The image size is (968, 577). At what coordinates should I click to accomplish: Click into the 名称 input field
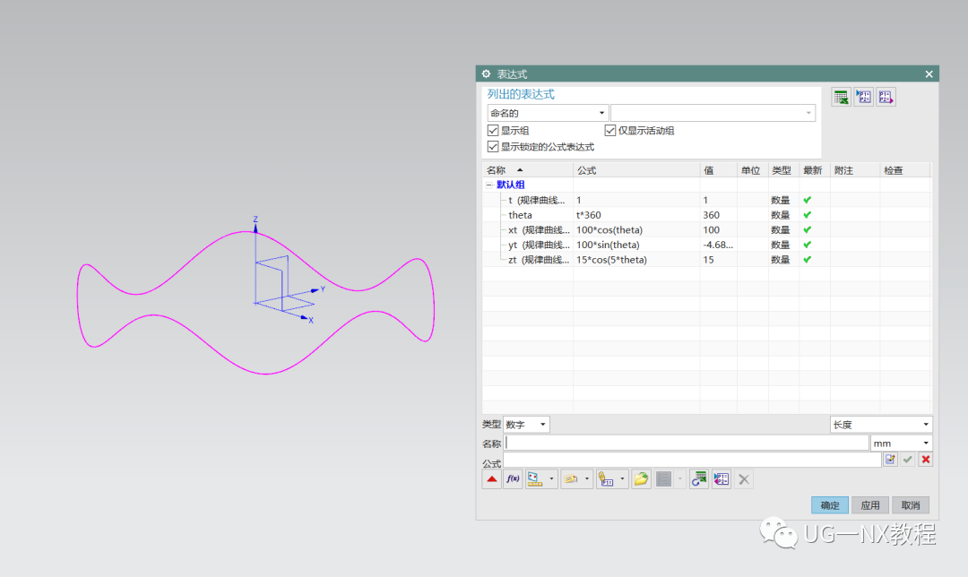tap(687, 444)
